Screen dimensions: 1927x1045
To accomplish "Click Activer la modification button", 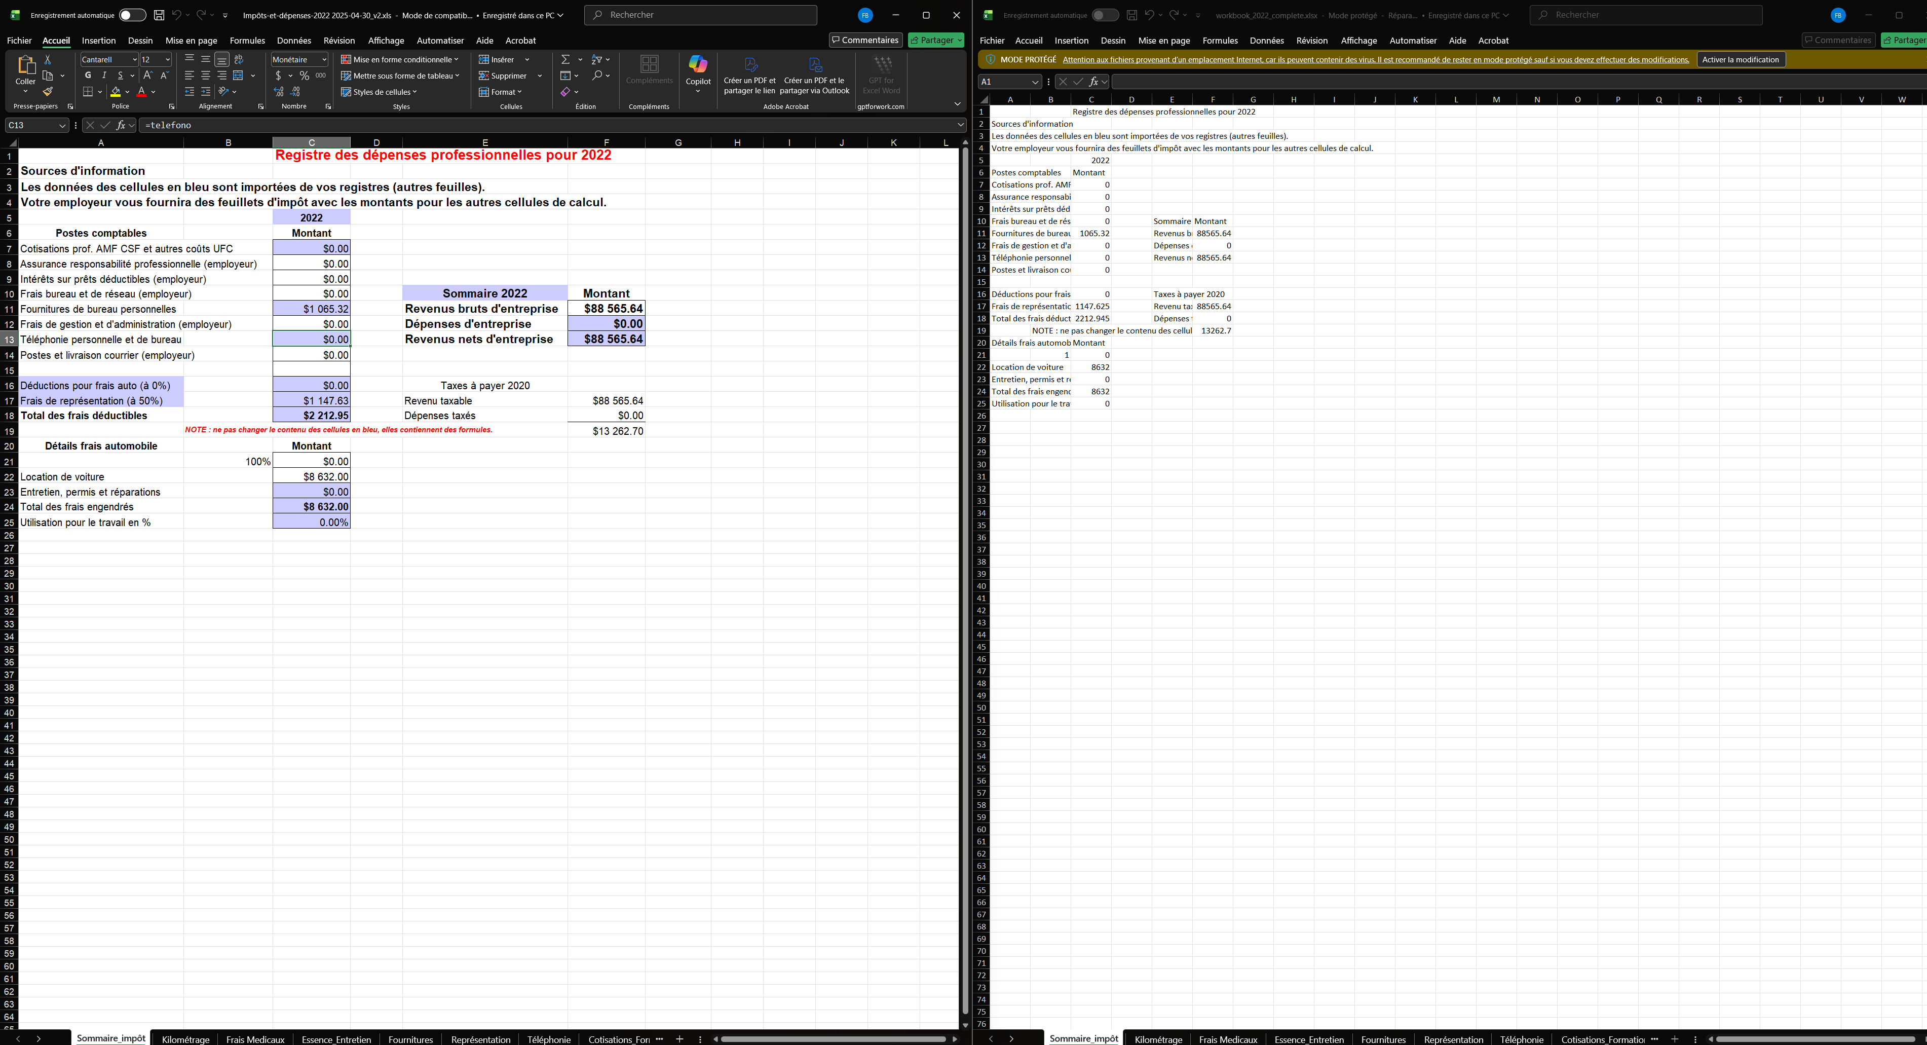I will tap(1740, 59).
